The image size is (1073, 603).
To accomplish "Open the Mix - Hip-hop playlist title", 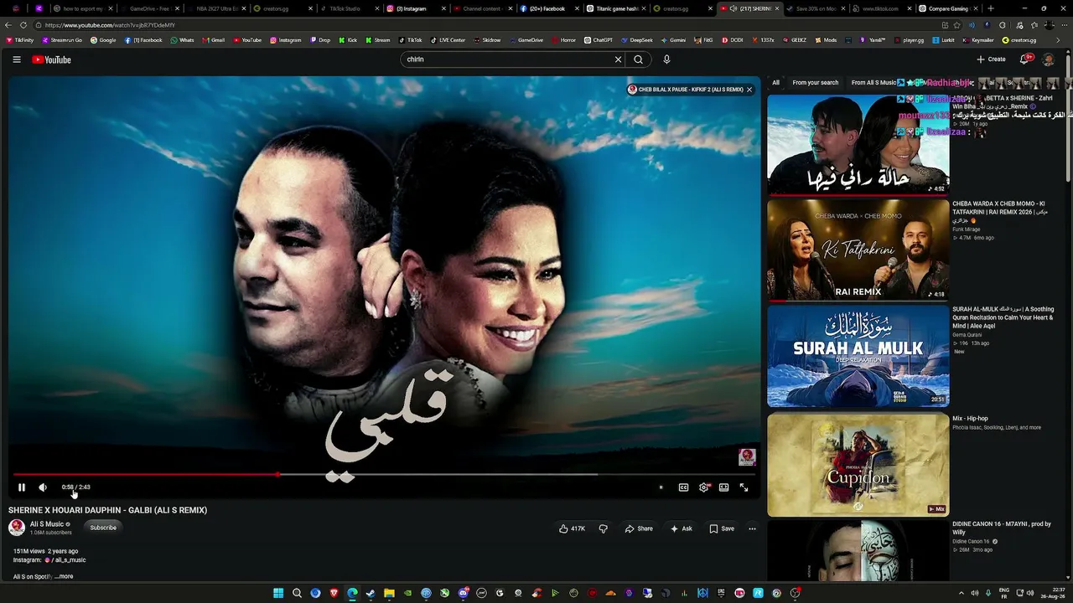I will pos(970,419).
